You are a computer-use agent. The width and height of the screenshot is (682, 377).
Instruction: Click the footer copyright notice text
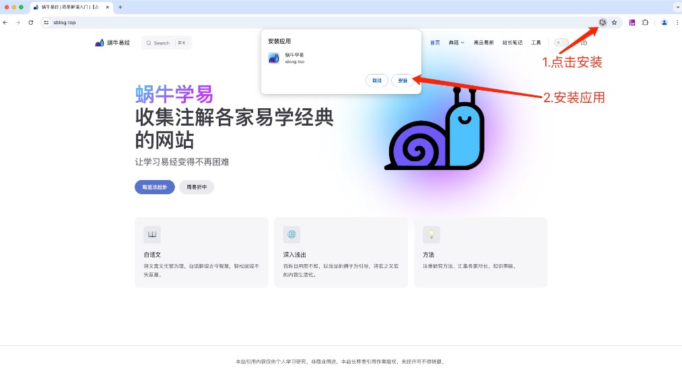[341, 362]
